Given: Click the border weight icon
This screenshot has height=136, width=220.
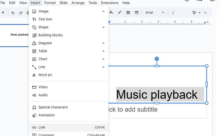Looking at the screenshot, I should pos(128,13).
